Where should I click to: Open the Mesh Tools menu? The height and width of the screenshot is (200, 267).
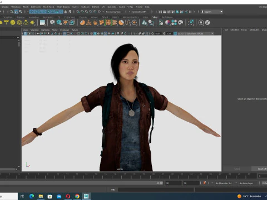[x=48, y=7]
